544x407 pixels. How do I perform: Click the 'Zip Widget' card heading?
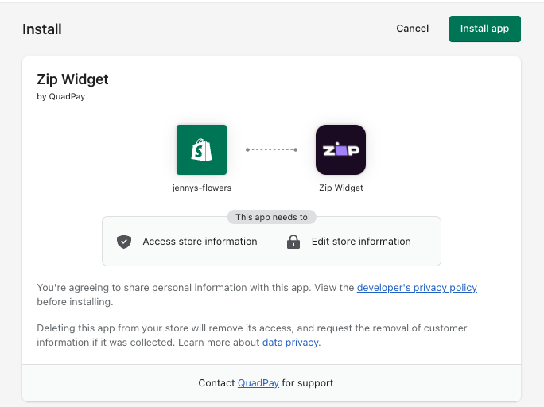[x=72, y=79]
